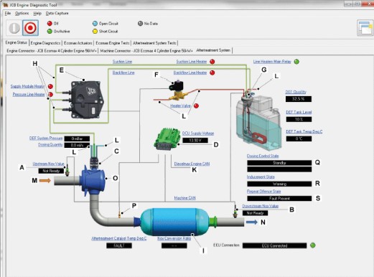Screen dimensions: 374x277
Task: Open the Data Capture menu
Action: (57, 13)
